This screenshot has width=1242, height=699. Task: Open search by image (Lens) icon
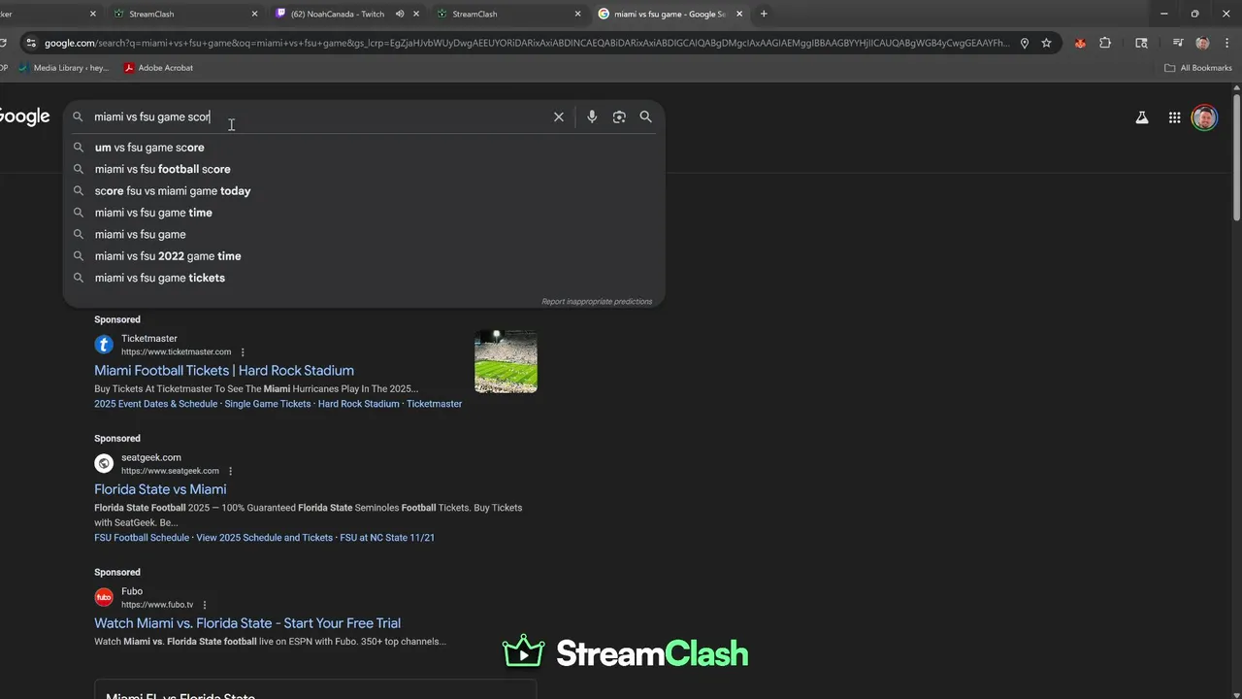pyautogui.click(x=619, y=116)
